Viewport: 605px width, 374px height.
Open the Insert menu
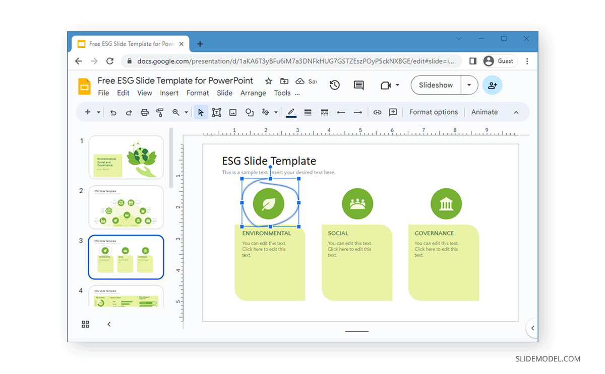click(x=169, y=93)
